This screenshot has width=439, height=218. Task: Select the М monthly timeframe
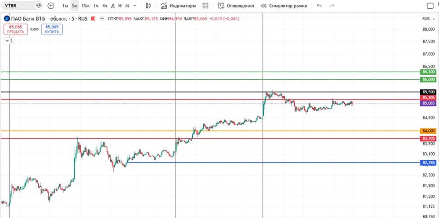pyautogui.click(x=127, y=6)
